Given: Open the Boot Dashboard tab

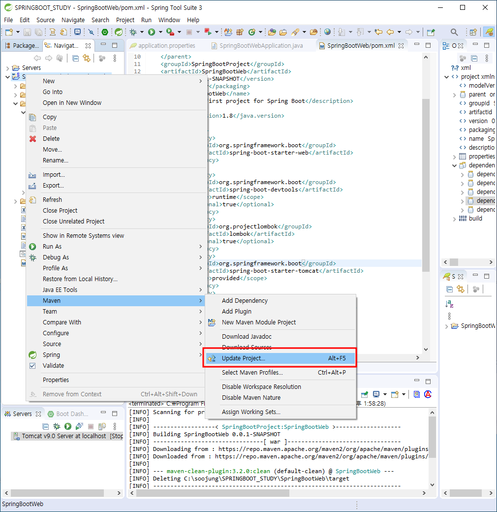Looking at the screenshot, I should coord(68,414).
